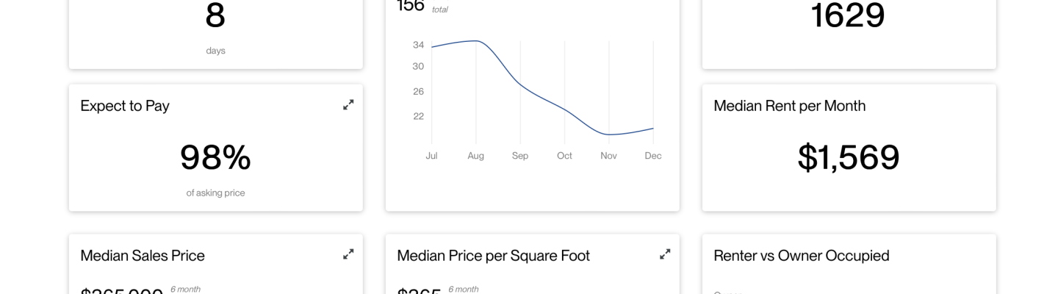Click the Expect to Pay heading
Image resolution: width=1058 pixels, height=294 pixels.
(125, 106)
